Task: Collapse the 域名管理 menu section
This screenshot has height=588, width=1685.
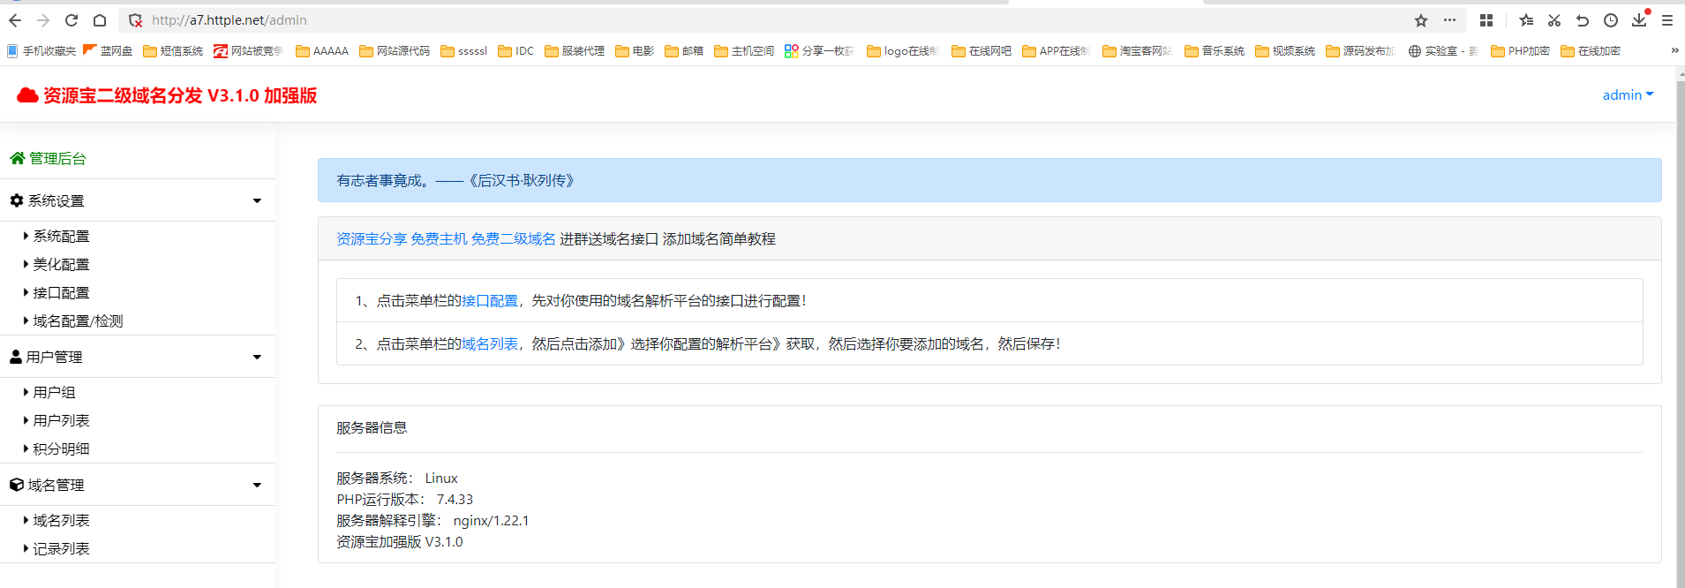Action: (x=138, y=485)
